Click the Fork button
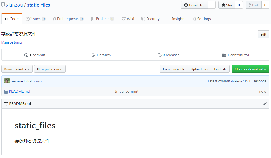271x158 pixels. pyautogui.click(x=253, y=5)
